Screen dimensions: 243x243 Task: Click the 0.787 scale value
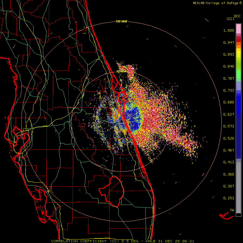point(229,78)
